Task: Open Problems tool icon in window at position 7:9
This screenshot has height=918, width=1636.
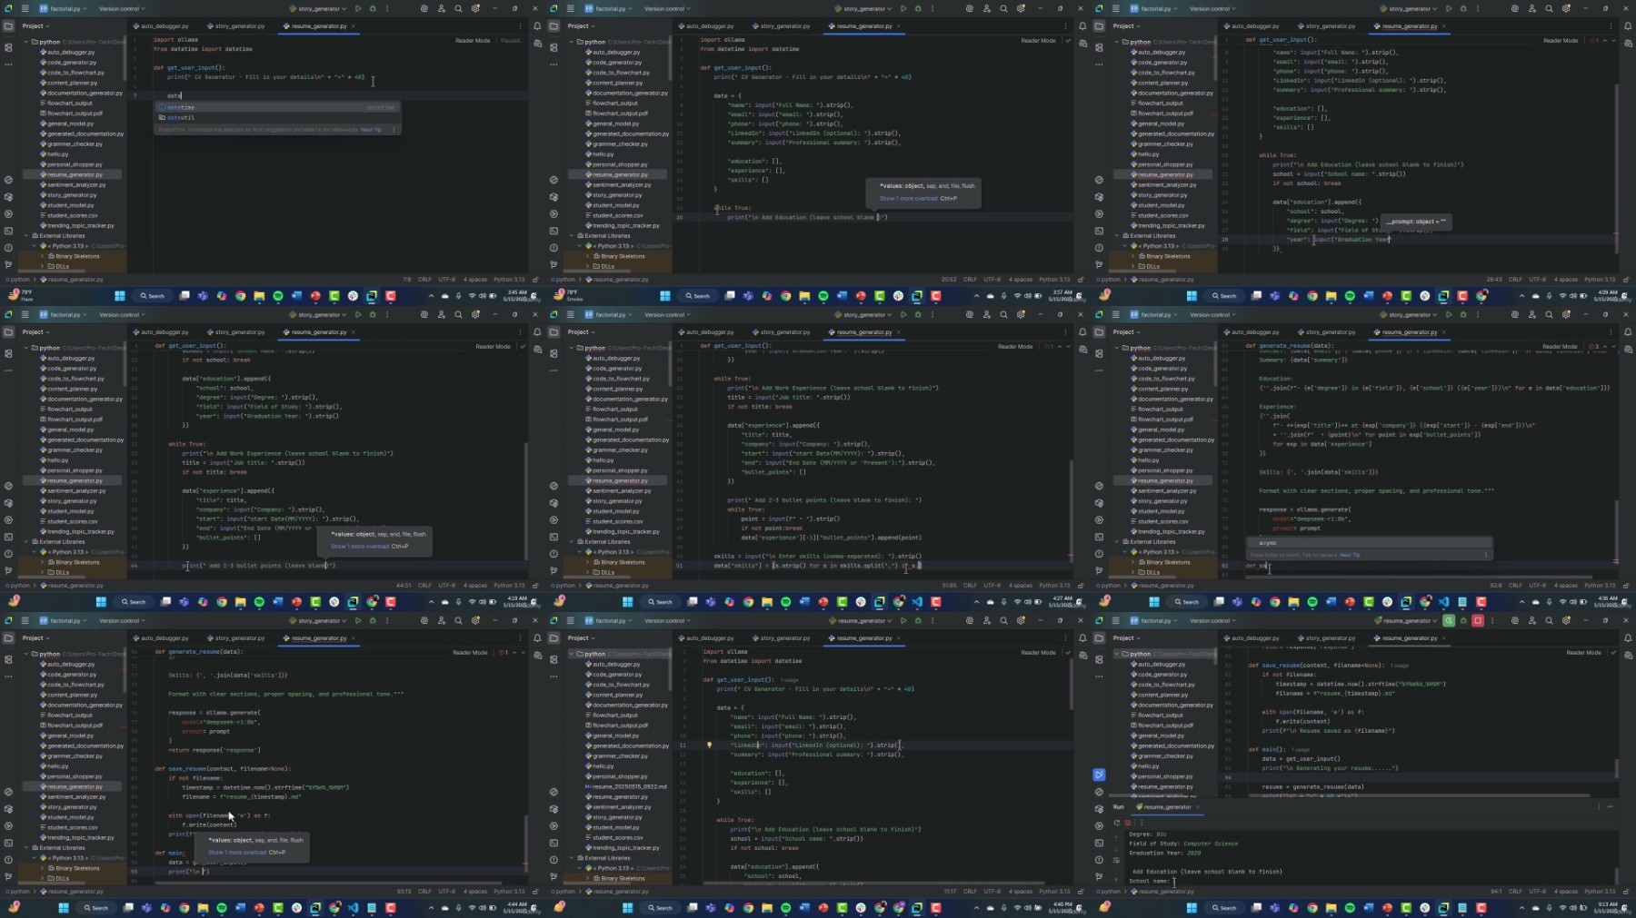Action: [x=8, y=248]
